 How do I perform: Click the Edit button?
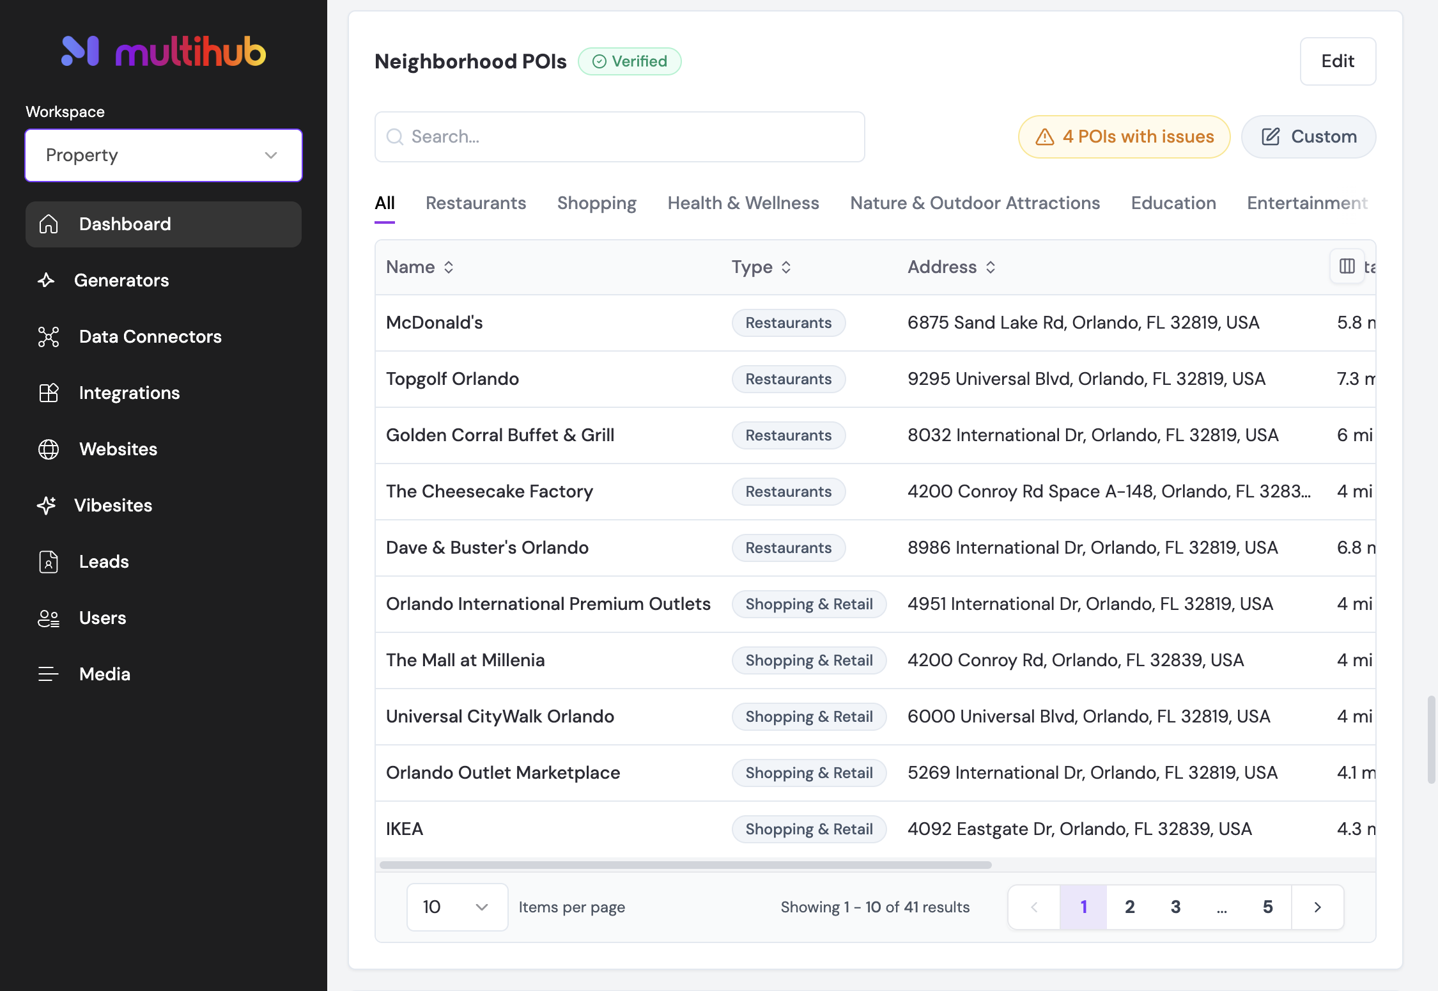(x=1338, y=61)
